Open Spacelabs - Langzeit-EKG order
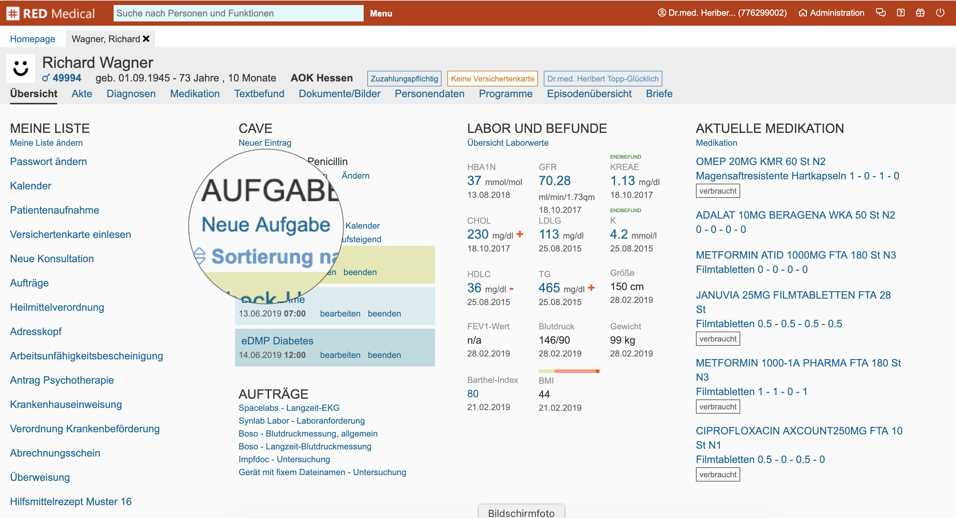The height and width of the screenshot is (518, 956). [289, 408]
